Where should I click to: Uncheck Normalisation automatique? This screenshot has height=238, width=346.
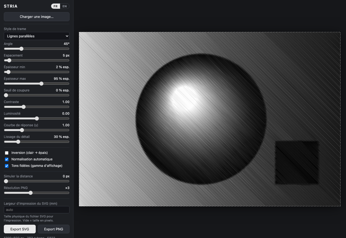6,159
